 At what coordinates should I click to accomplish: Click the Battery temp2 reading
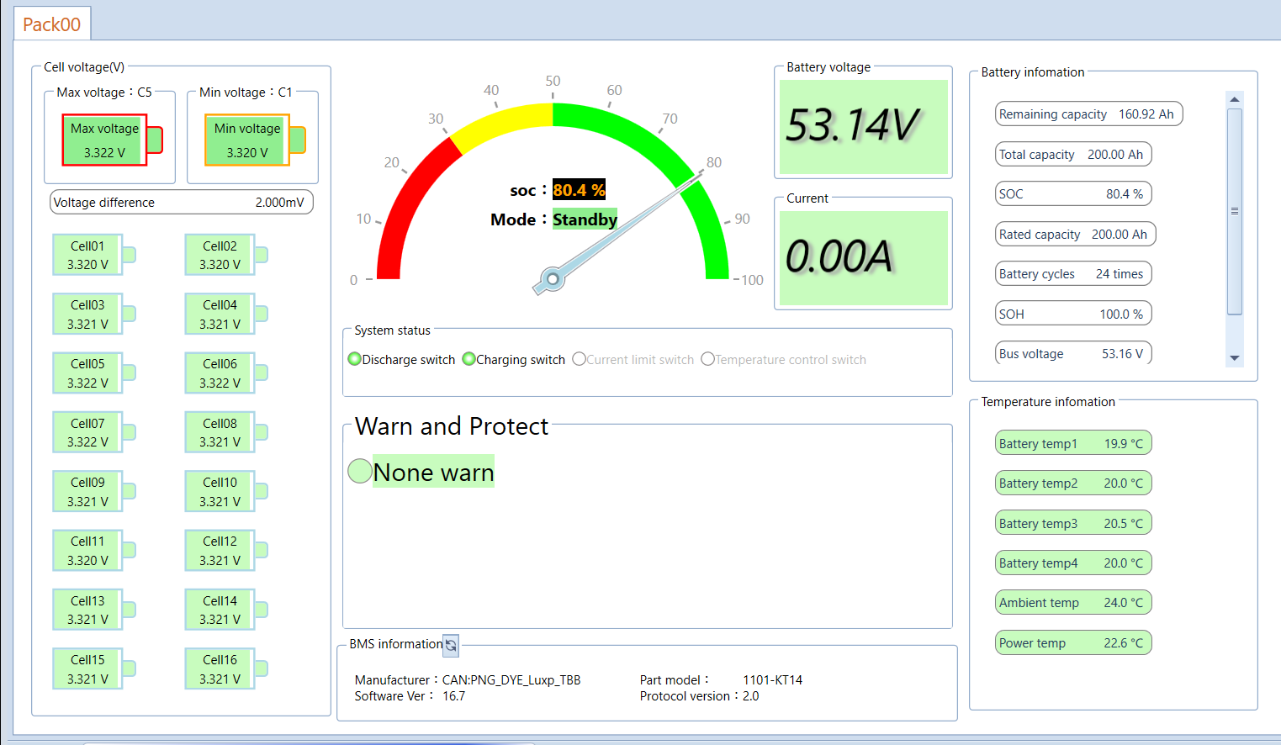(1073, 483)
